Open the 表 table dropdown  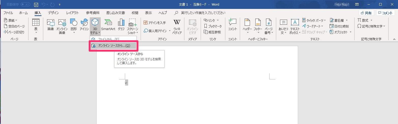pyautogui.click(x=36, y=26)
